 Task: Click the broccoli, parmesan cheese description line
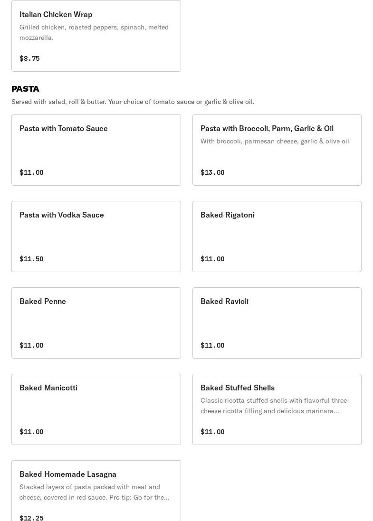[x=275, y=141]
